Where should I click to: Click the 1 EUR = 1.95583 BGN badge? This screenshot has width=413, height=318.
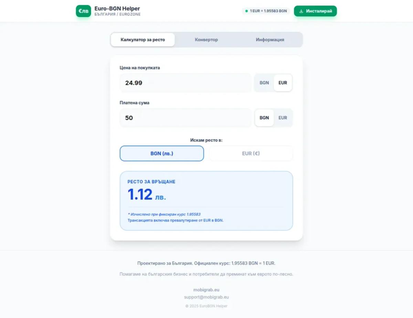266,11
